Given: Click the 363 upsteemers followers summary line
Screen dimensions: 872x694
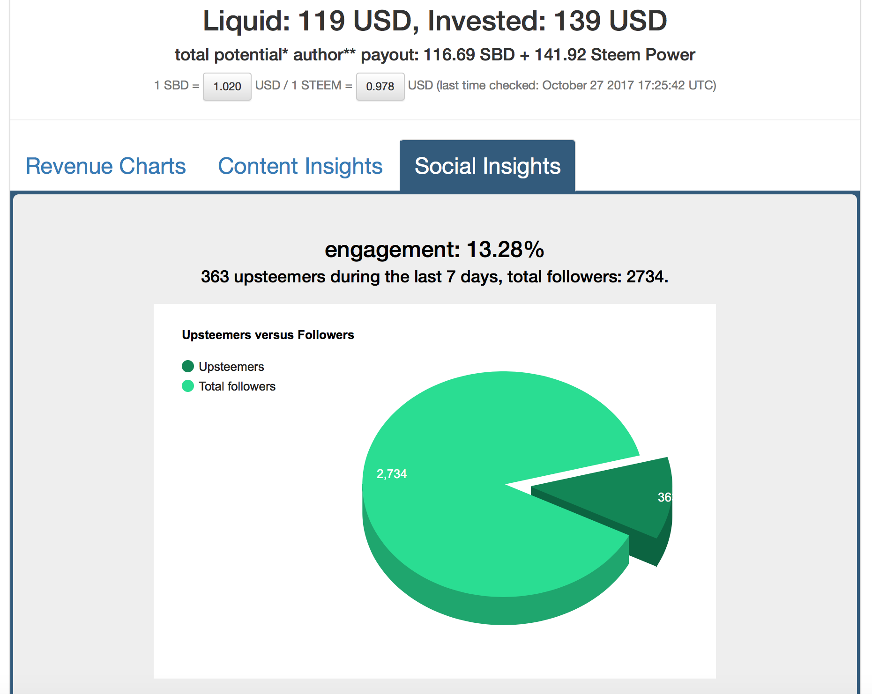Looking at the screenshot, I should pos(434,277).
